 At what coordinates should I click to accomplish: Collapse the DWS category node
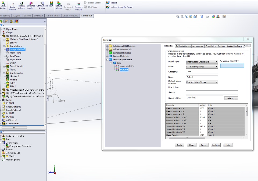point(111,63)
